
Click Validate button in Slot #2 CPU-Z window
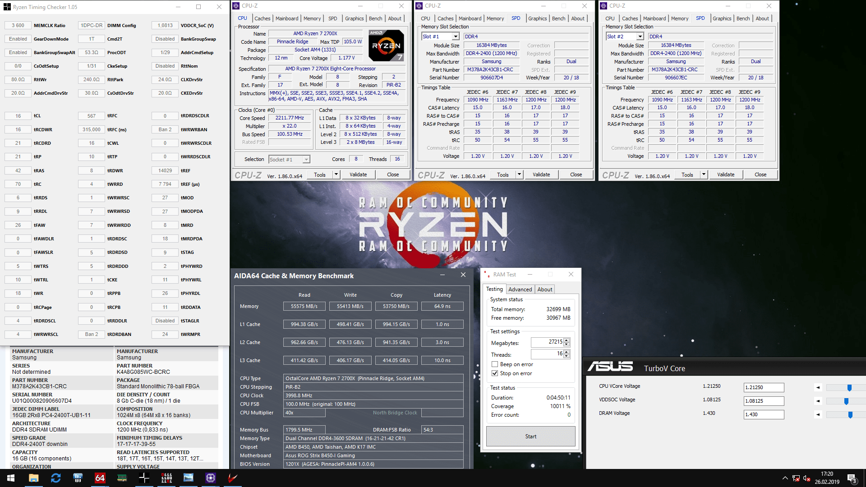(x=726, y=175)
